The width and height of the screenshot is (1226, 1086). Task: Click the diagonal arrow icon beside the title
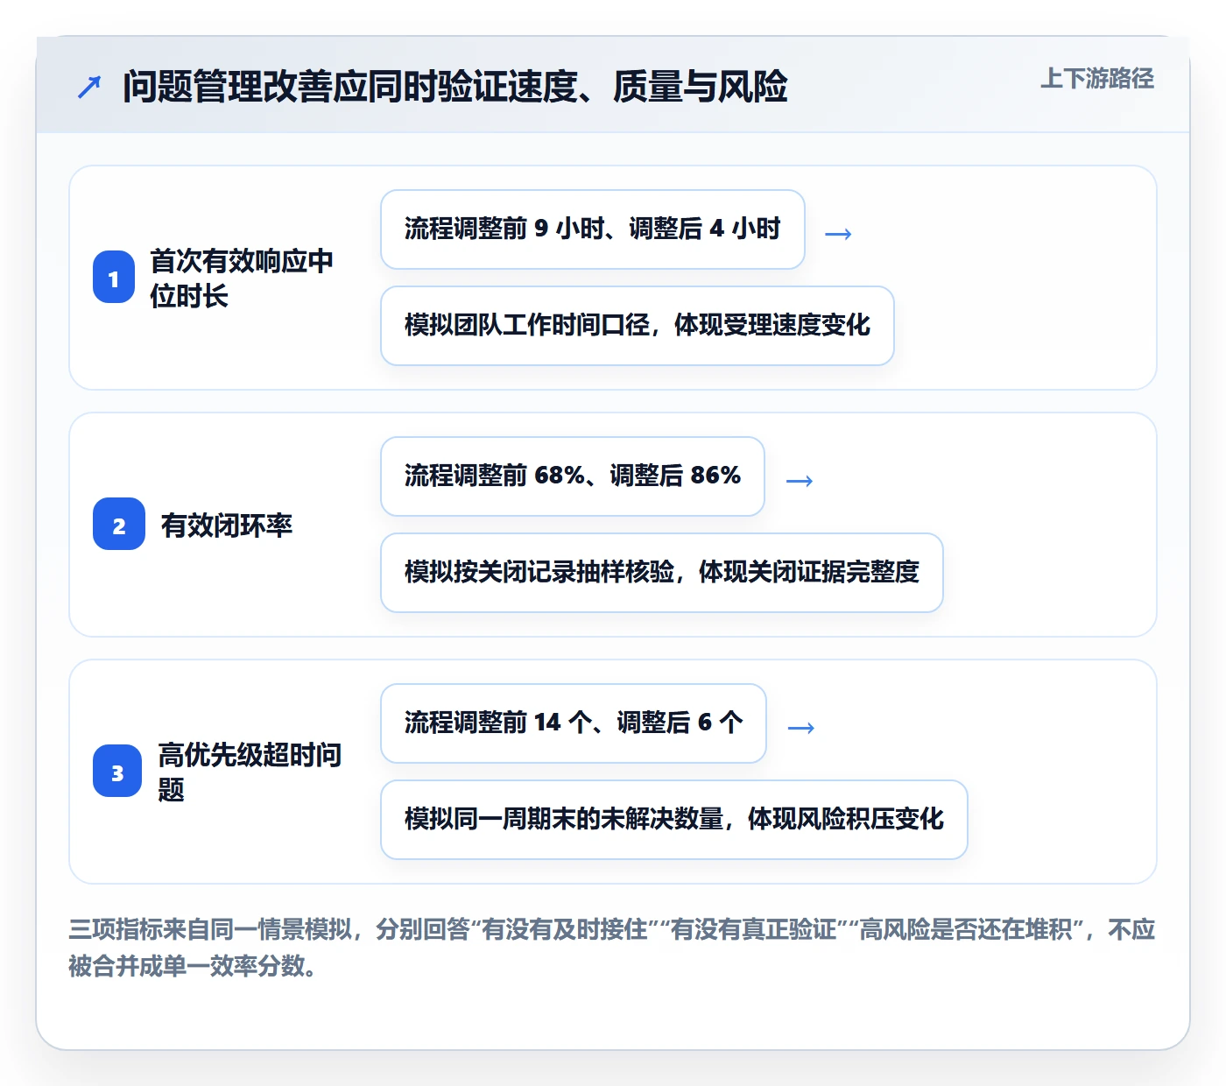click(x=89, y=87)
